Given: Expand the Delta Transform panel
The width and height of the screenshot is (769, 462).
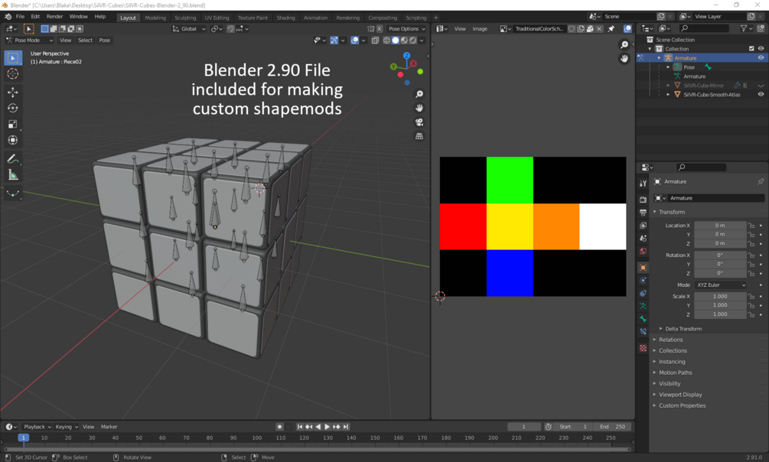Looking at the screenshot, I should pos(683,329).
